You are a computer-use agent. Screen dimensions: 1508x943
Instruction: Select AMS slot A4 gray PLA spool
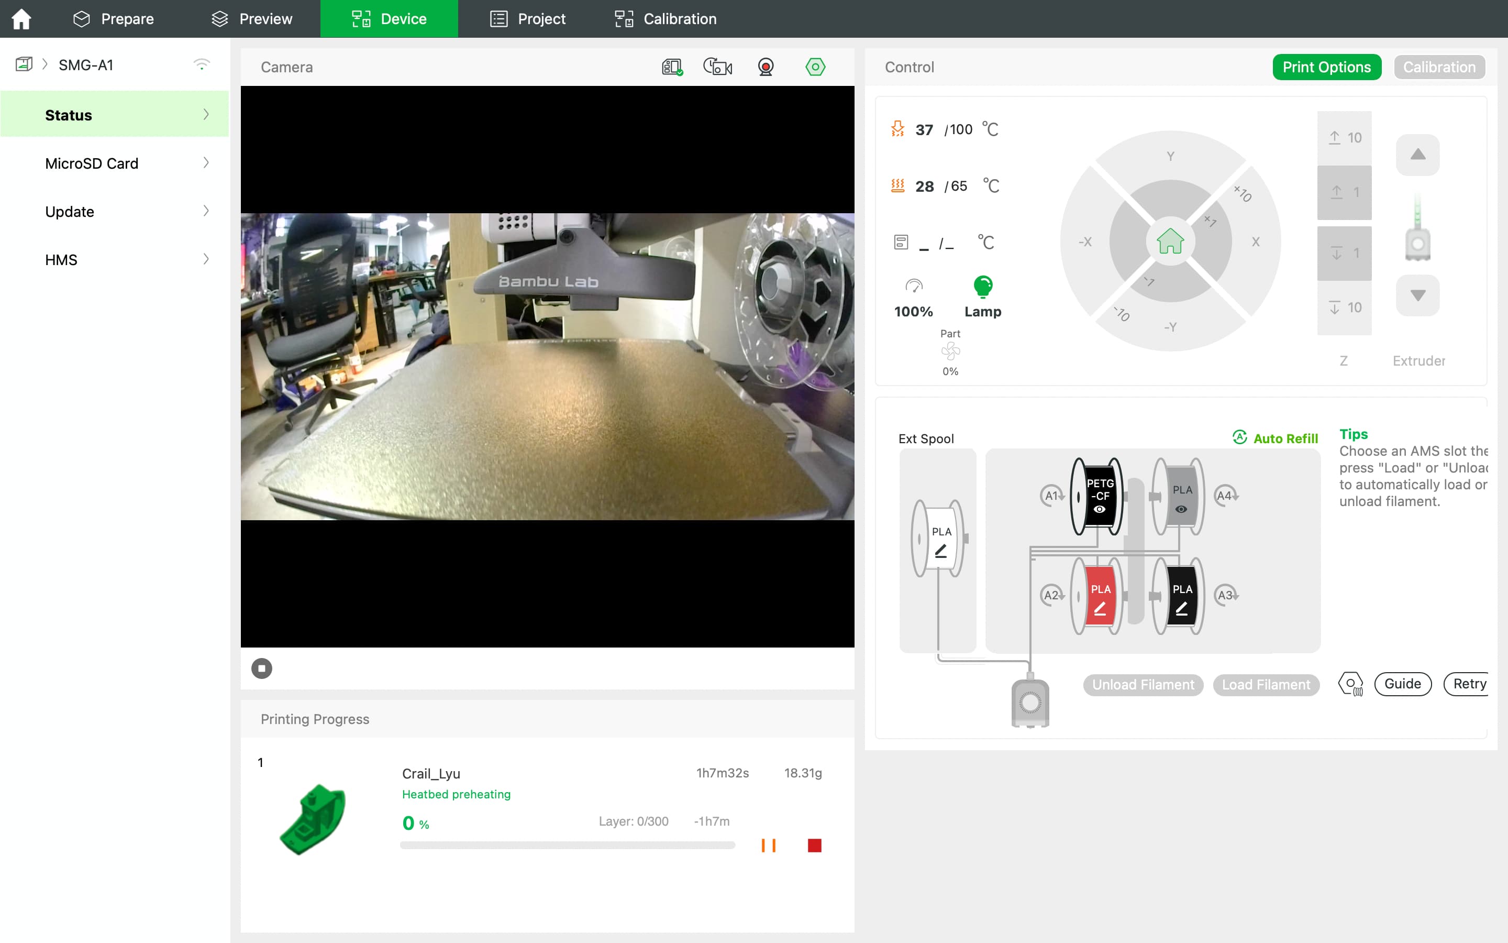pyautogui.click(x=1179, y=496)
